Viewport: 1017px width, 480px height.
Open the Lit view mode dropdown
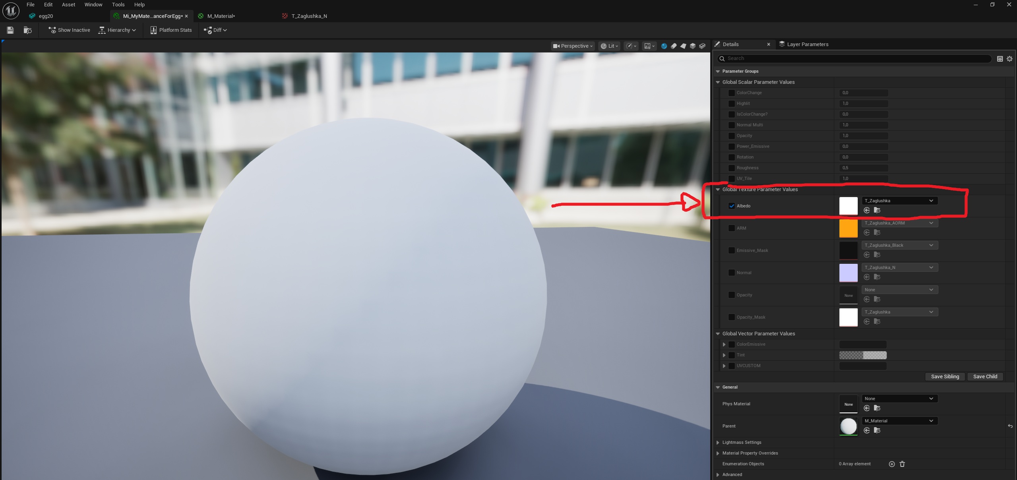[x=609, y=46]
